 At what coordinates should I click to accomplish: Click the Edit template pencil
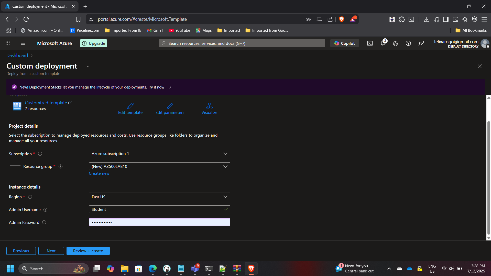pyautogui.click(x=130, y=106)
